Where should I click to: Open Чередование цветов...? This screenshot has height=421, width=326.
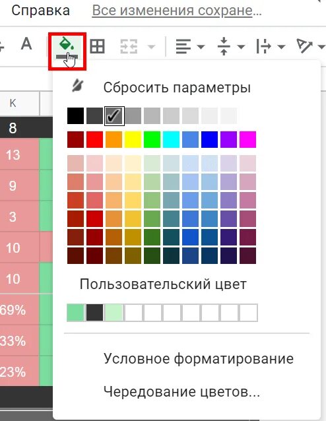click(x=181, y=392)
